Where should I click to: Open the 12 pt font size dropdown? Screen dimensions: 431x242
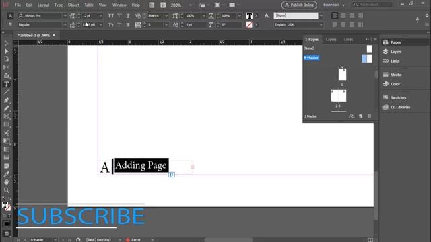[100, 16]
